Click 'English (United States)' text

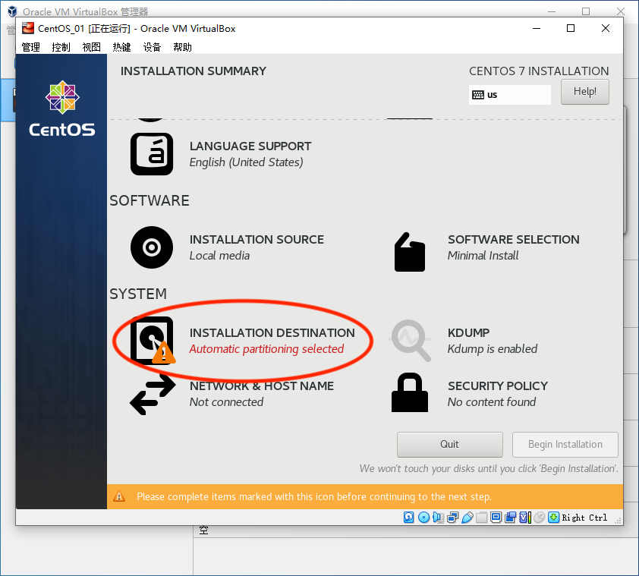click(x=246, y=162)
